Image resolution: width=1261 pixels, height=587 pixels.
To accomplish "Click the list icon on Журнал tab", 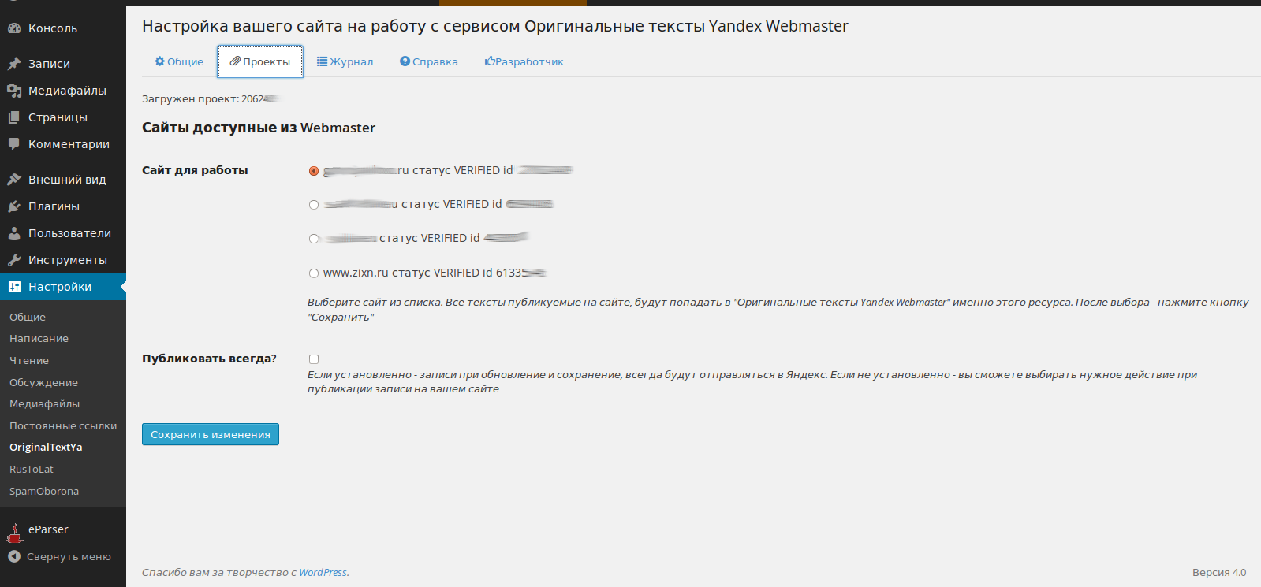I will click(322, 61).
